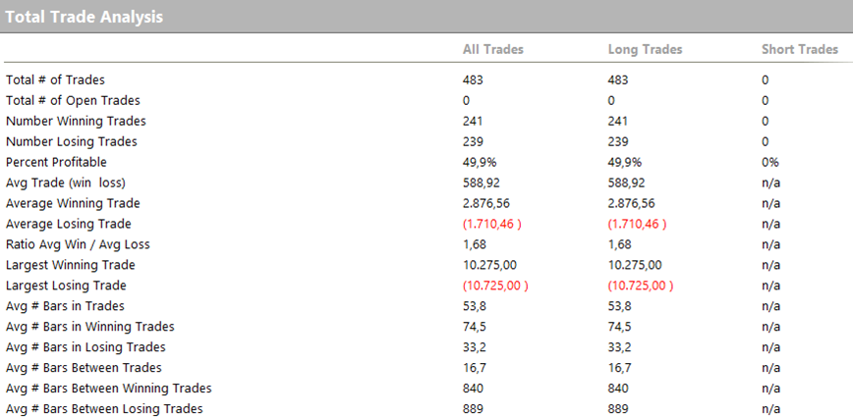853x417 pixels.
Task: Select the All Trades column header
Action: click(x=493, y=49)
